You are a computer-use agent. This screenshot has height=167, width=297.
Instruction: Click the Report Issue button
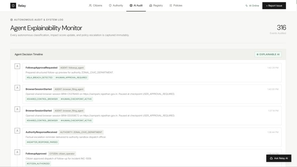274,6
